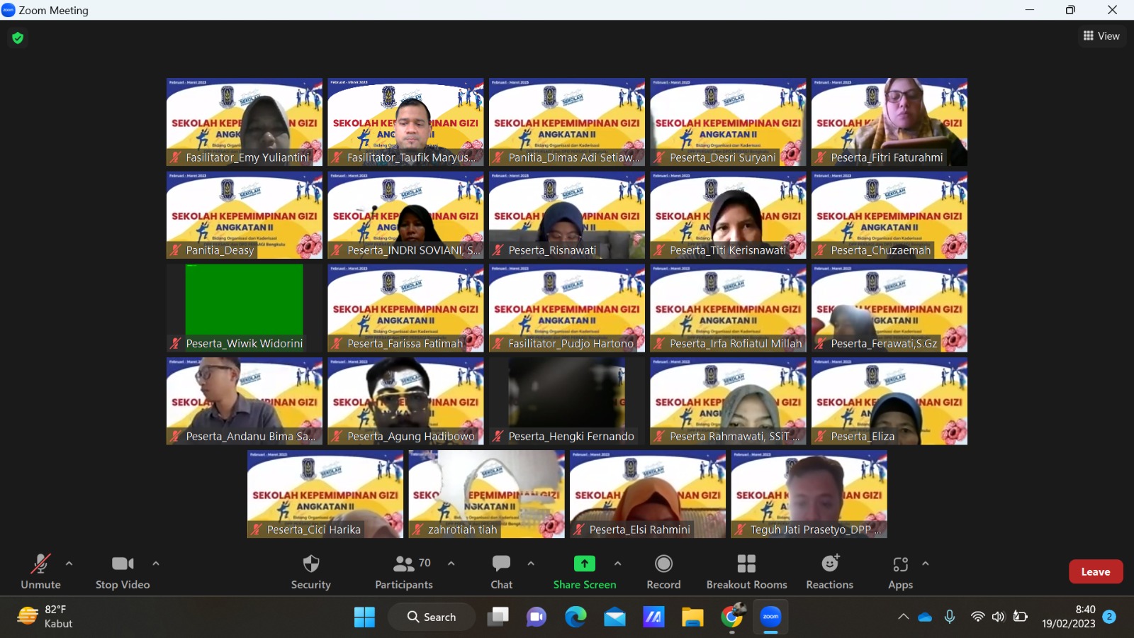Open the Security shield options

tap(310, 571)
